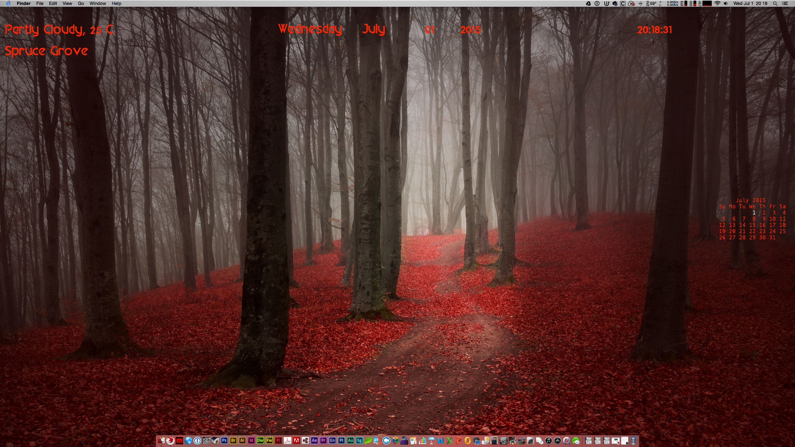The width and height of the screenshot is (795, 447).
Task: Open the Dreamweaver dock icon
Action: click(x=260, y=440)
